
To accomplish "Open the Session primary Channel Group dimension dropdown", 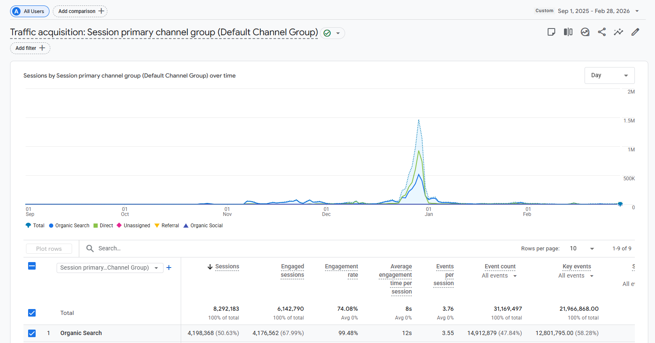I will point(110,268).
